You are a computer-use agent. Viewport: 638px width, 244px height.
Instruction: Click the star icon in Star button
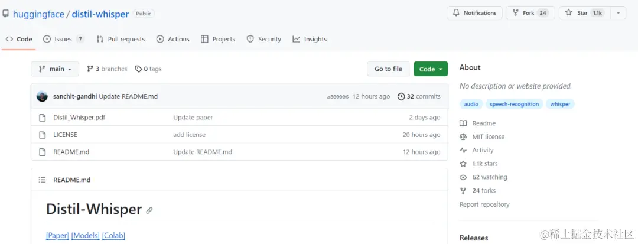pyautogui.click(x=569, y=13)
